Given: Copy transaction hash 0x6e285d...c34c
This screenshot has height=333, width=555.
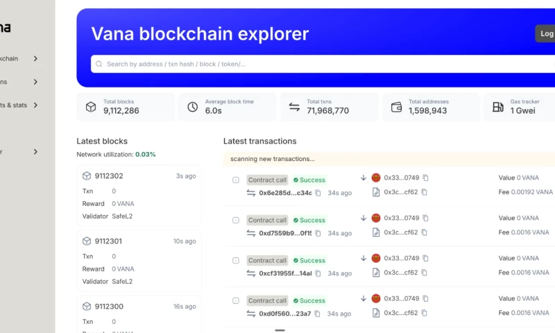Looking at the screenshot, I should point(318,193).
